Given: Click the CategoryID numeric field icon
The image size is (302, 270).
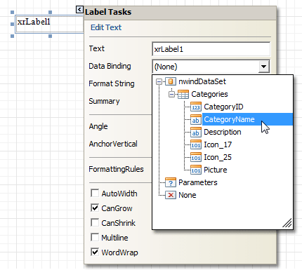Looking at the screenshot, I should (196, 107).
